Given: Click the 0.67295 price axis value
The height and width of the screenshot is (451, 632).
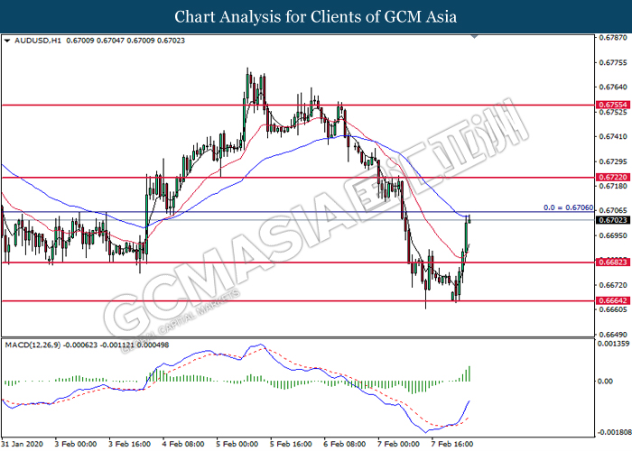Looking at the screenshot, I should click(x=613, y=161).
